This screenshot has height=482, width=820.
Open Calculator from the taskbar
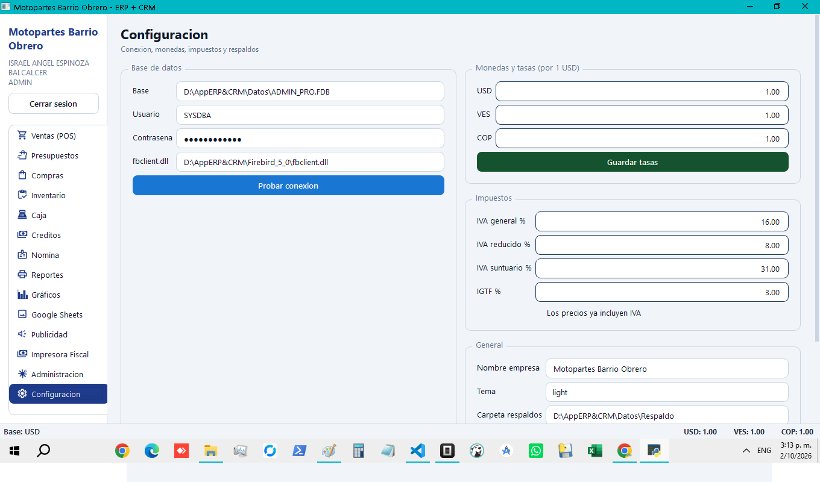[358, 451]
